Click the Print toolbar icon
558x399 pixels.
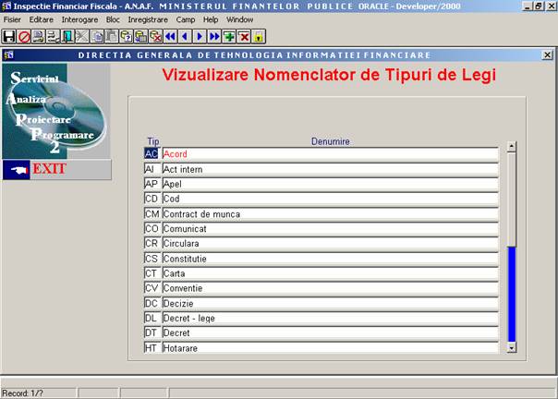click(x=38, y=36)
